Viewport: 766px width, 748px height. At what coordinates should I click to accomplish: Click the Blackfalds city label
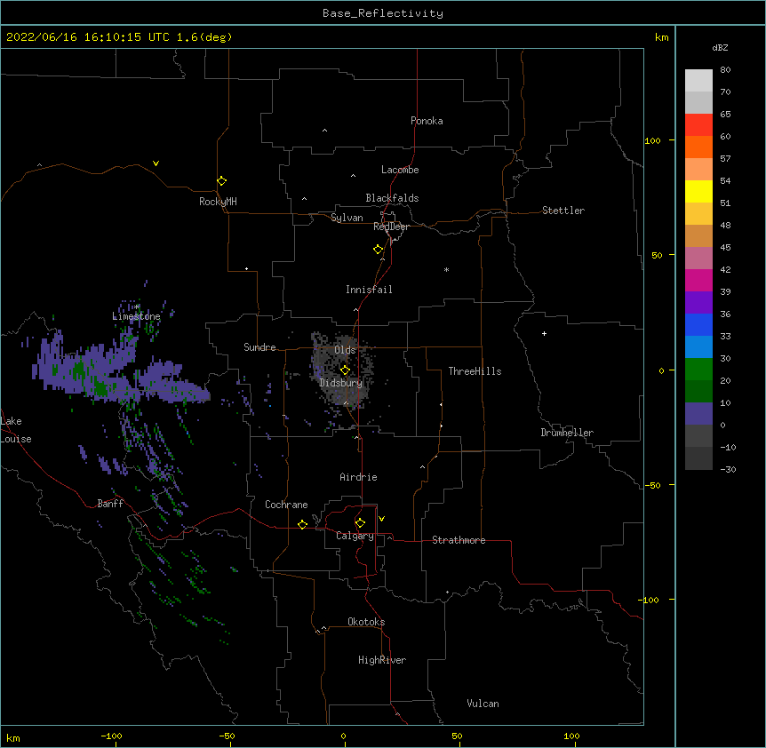[x=392, y=198]
